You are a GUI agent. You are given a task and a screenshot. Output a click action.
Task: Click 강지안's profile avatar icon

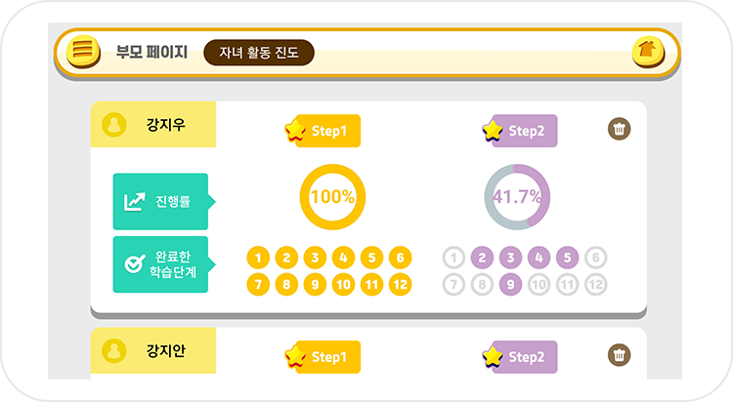[x=114, y=350]
